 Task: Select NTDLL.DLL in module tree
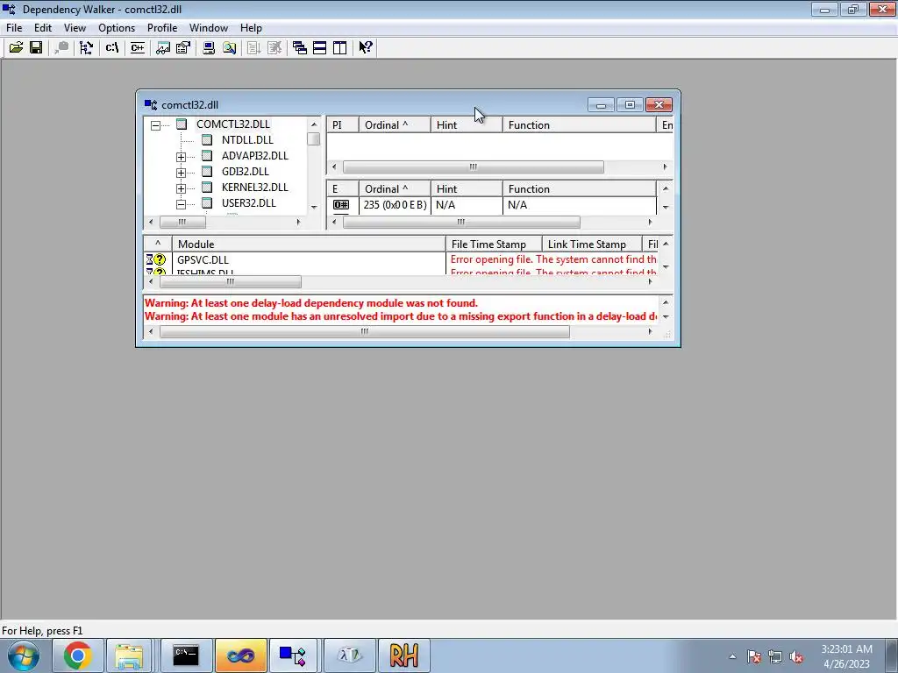click(247, 139)
